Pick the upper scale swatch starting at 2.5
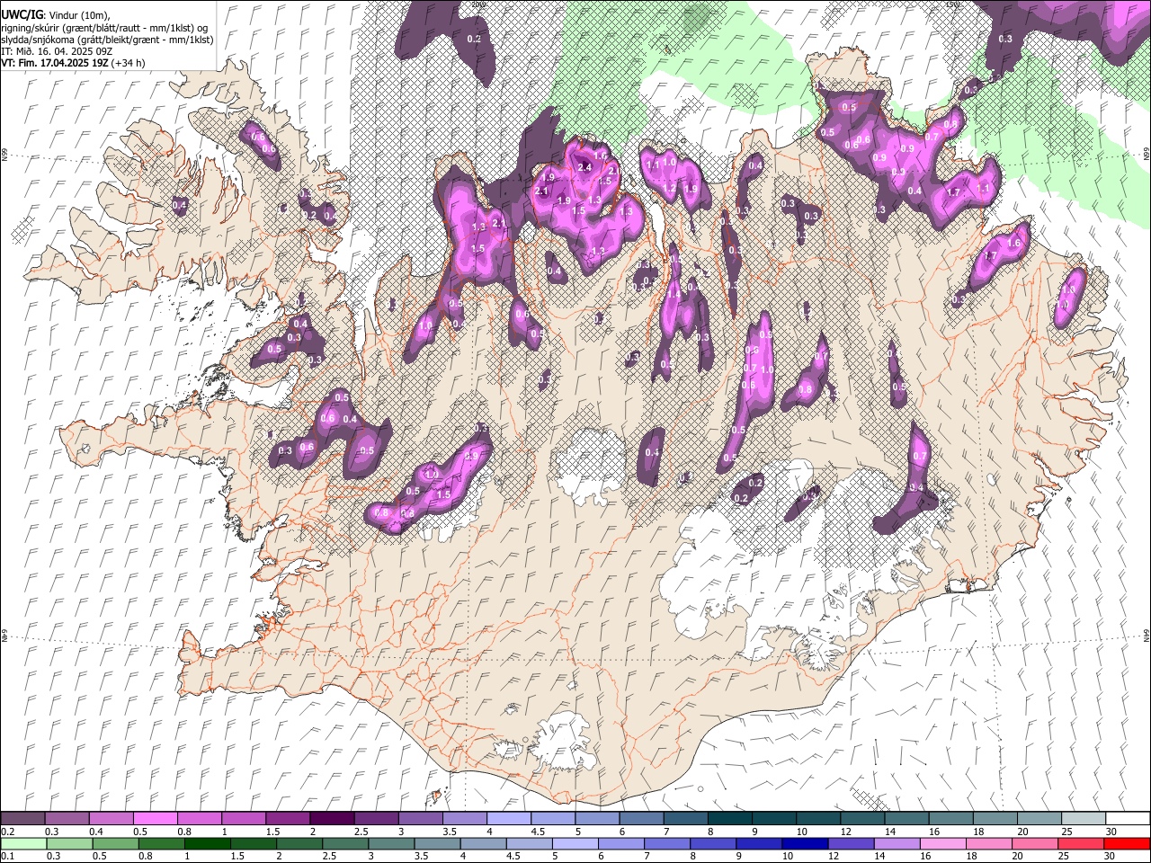Image resolution: width=1151 pixels, height=863 pixels. click(x=376, y=819)
